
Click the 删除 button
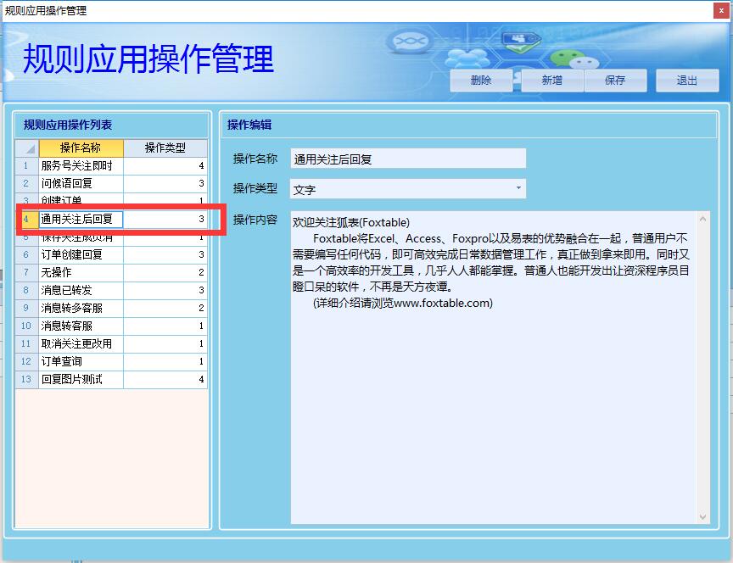pyautogui.click(x=481, y=81)
